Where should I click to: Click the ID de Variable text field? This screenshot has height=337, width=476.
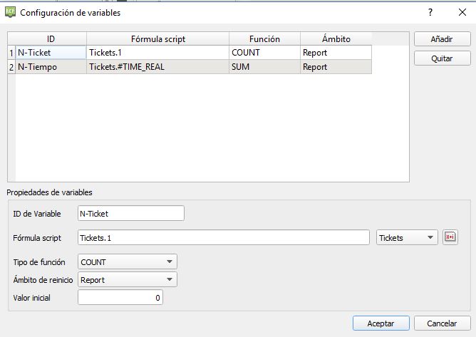pos(131,213)
